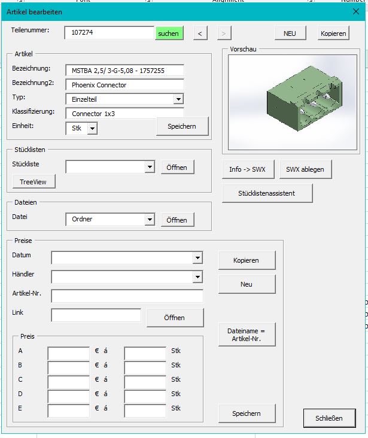
Task: Go to previous article with < button
Action: pos(200,34)
